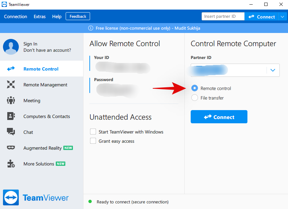The height and width of the screenshot is (209, 288).
Task: Click the user profile avatar icon
Action: click(11, 47)
